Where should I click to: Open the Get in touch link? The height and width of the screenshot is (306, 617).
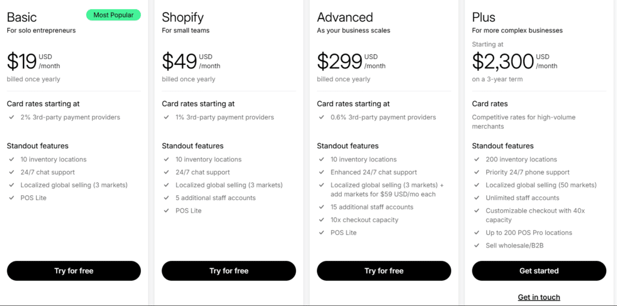(539, 297)
